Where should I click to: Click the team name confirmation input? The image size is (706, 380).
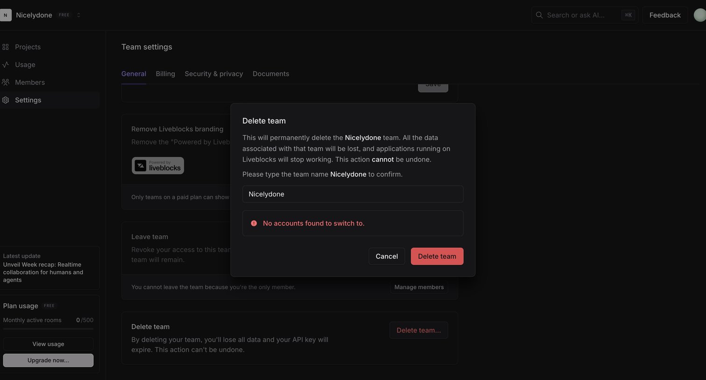tap(353, 194)
